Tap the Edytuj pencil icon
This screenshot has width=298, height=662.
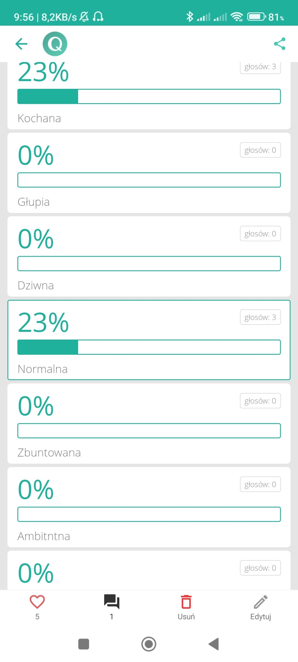coord(261,602)
